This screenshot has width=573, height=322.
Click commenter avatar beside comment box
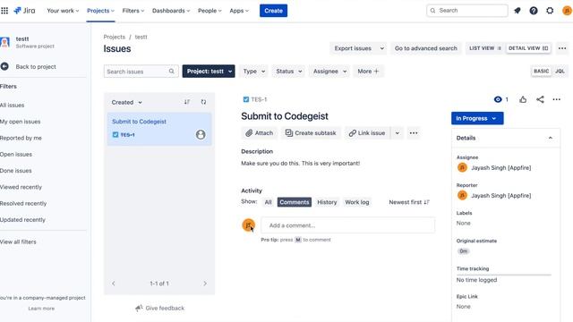[x=249, y=225]
